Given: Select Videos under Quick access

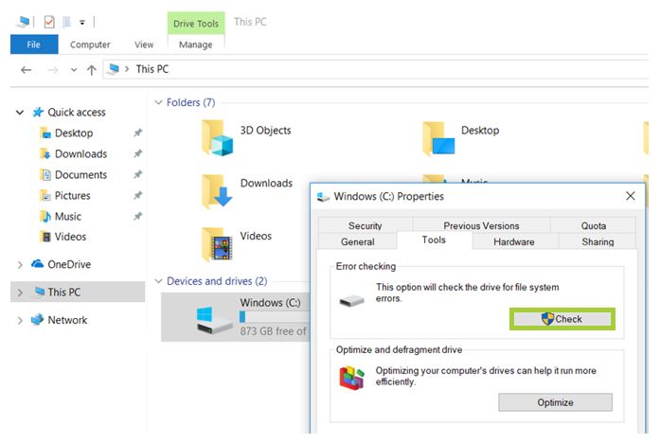Looking at the screenshot, I should (70, 237).
